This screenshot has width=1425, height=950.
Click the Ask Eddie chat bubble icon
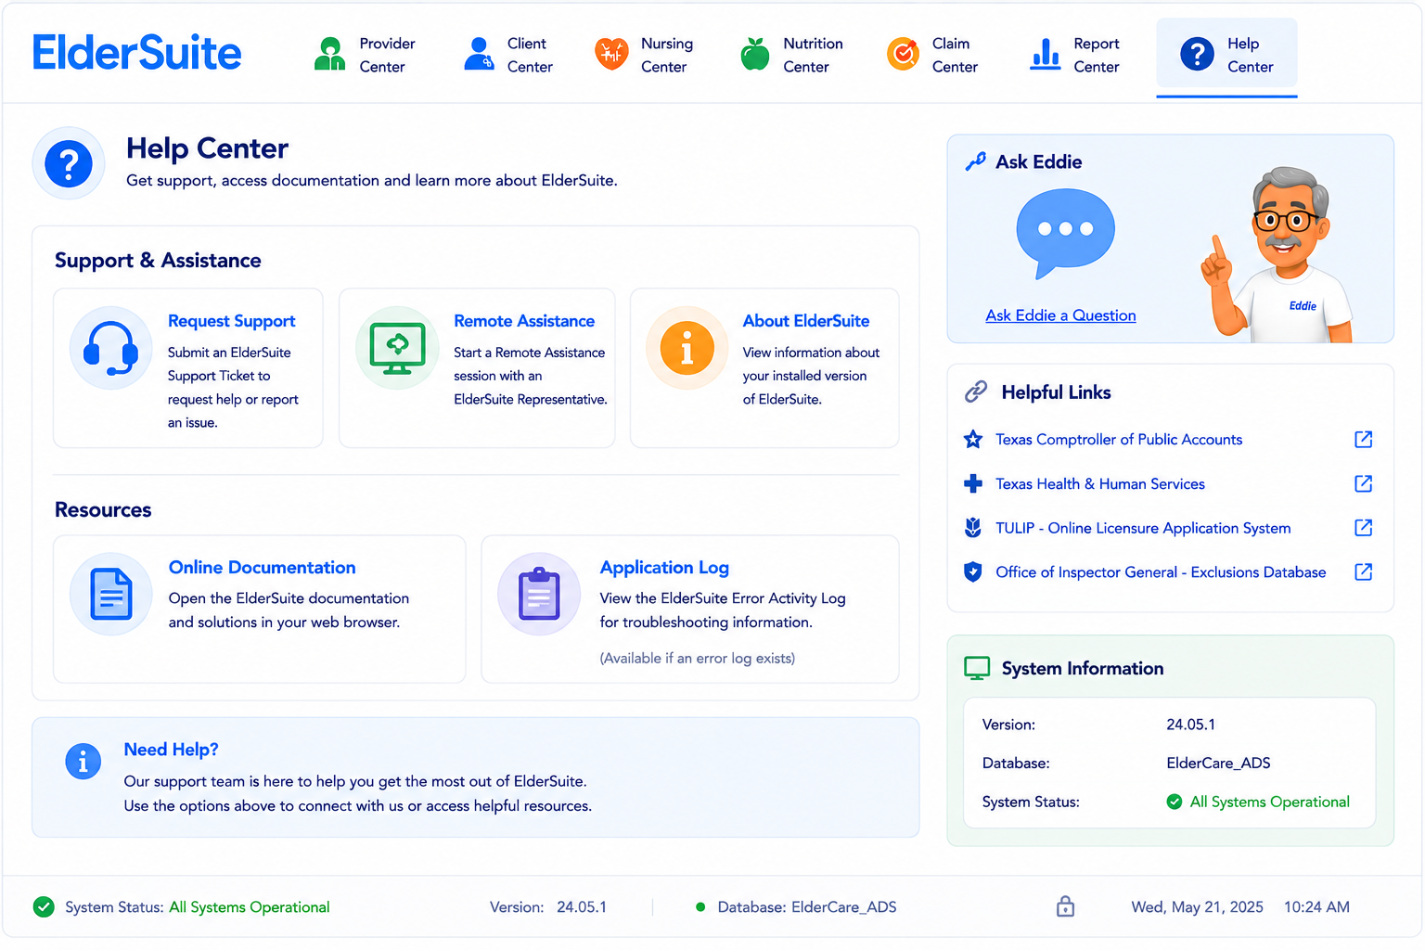(1065, 233)
